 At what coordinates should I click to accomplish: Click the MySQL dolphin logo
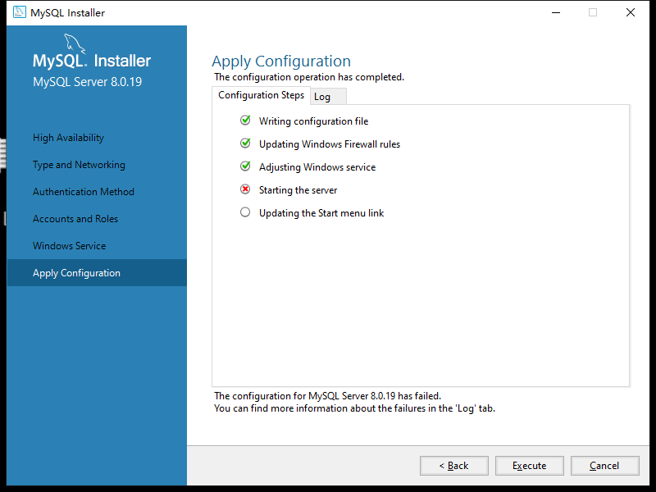[x=75, y=44]
